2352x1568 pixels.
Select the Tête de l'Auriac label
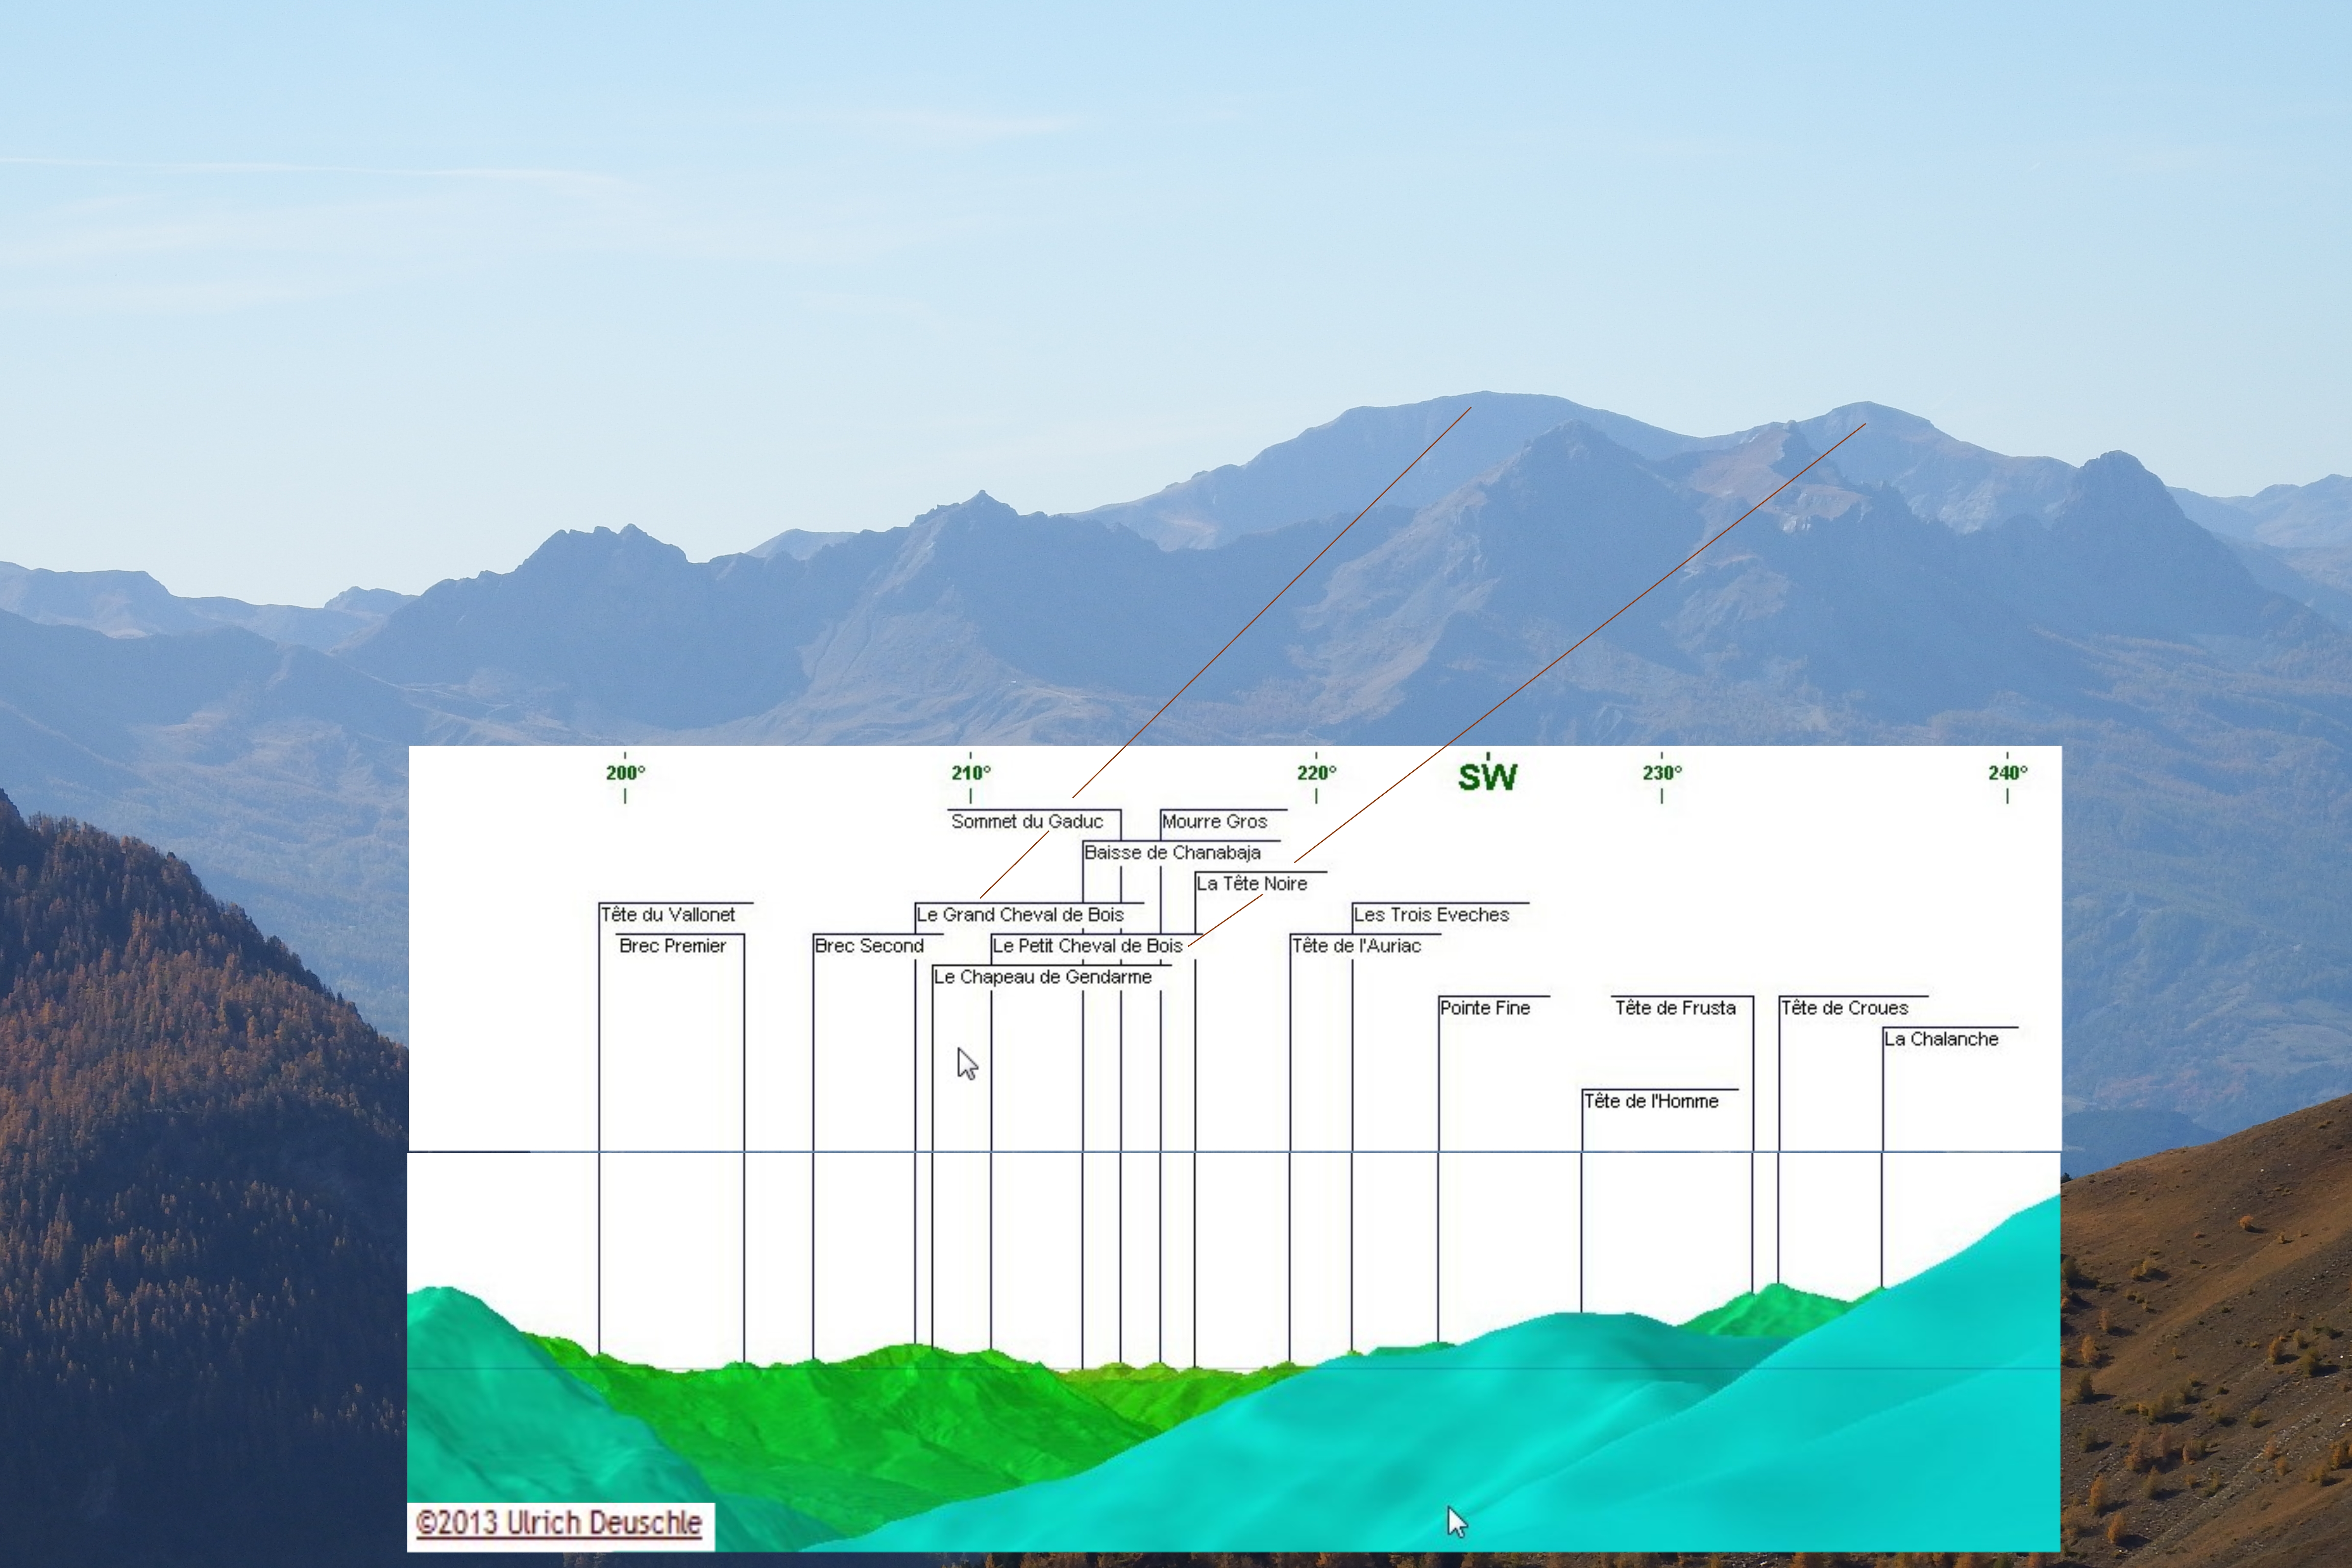tap(1356, 945)
